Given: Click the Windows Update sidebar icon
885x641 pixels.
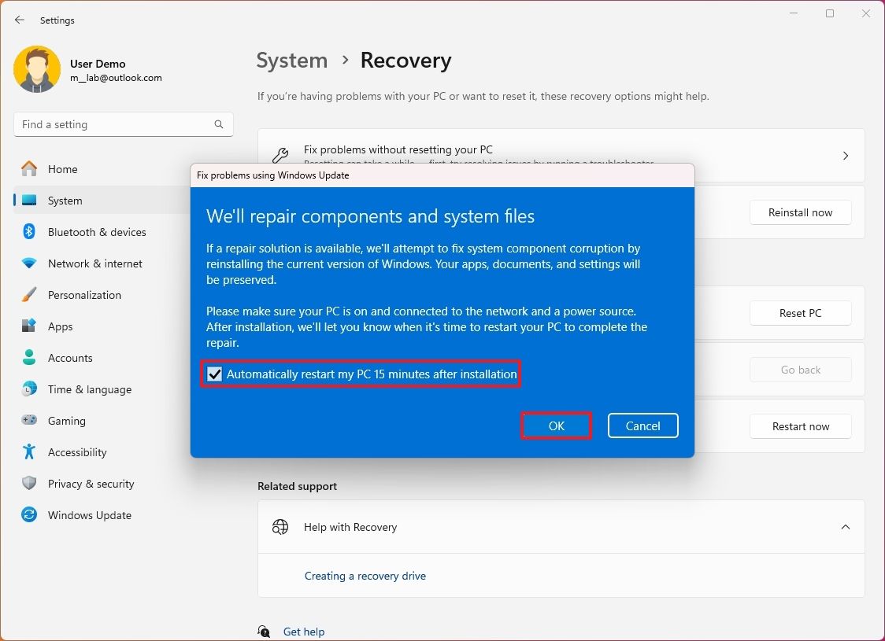Looking at the screenshot, I should (x=29, y=515).
